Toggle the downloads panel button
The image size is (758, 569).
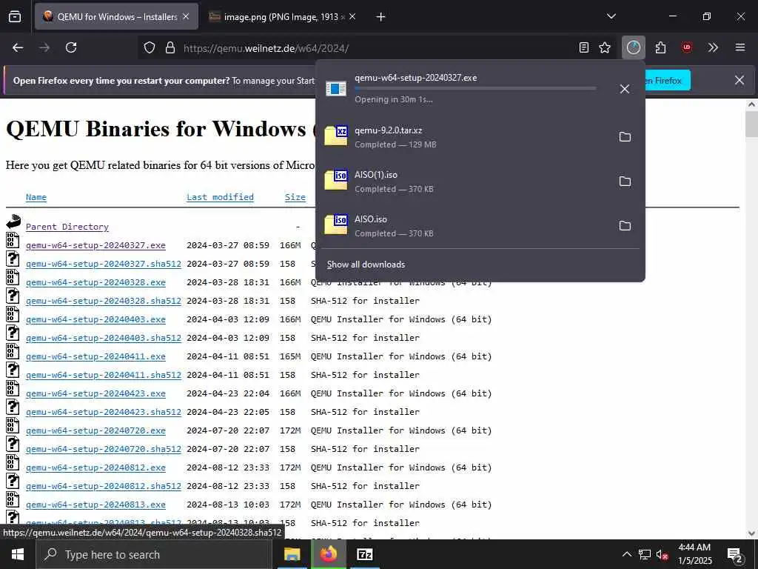634,47
